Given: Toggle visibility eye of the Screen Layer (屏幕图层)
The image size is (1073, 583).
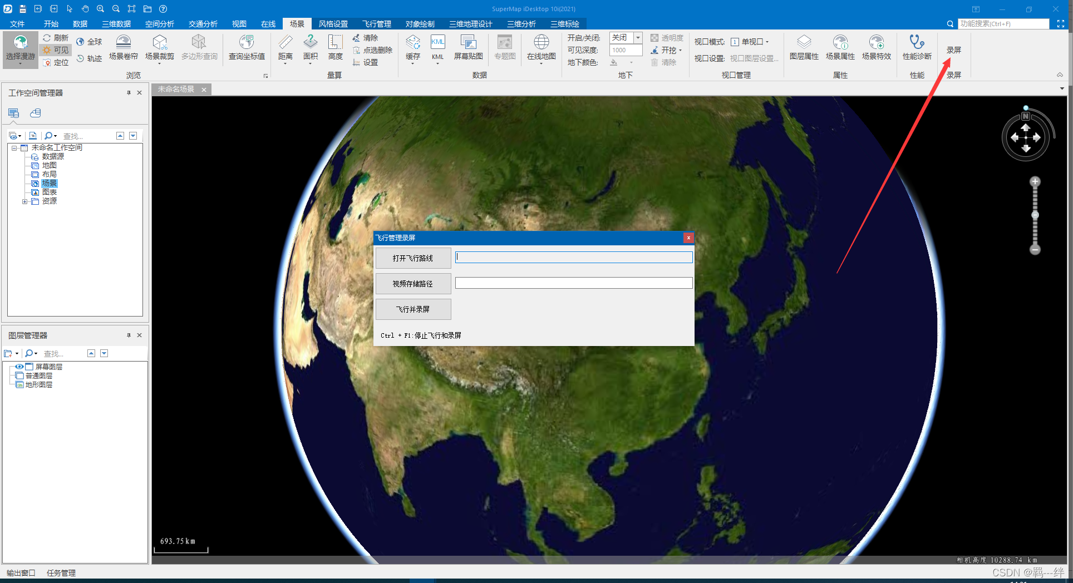Looking at the screenshot, I should coord(19,367).
